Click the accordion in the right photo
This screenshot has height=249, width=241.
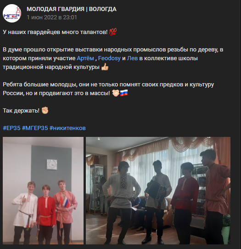(155, 190)
